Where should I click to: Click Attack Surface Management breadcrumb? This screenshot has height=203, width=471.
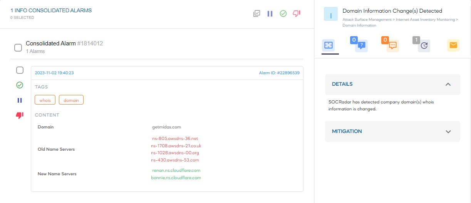(367, 19)
